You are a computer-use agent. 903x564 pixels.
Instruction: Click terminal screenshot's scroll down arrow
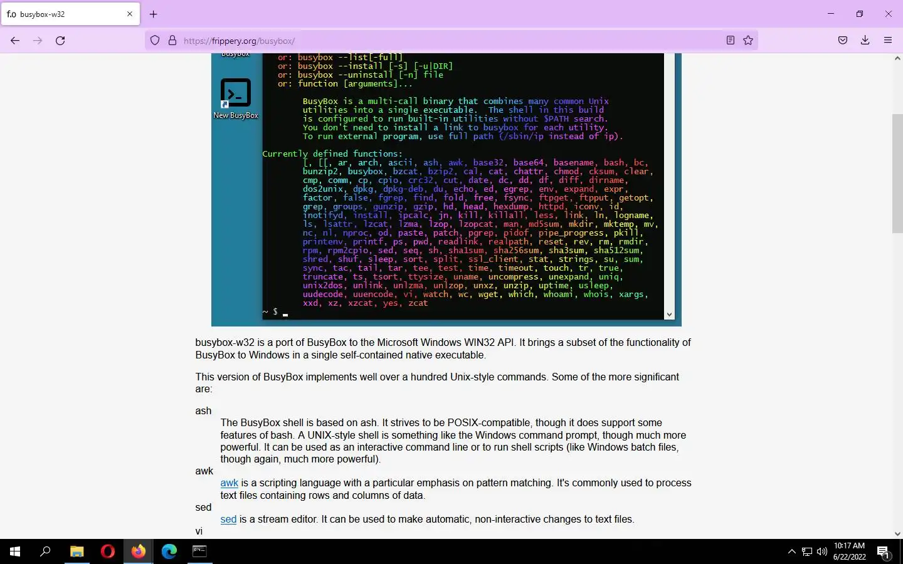click(x=669, y=315)
